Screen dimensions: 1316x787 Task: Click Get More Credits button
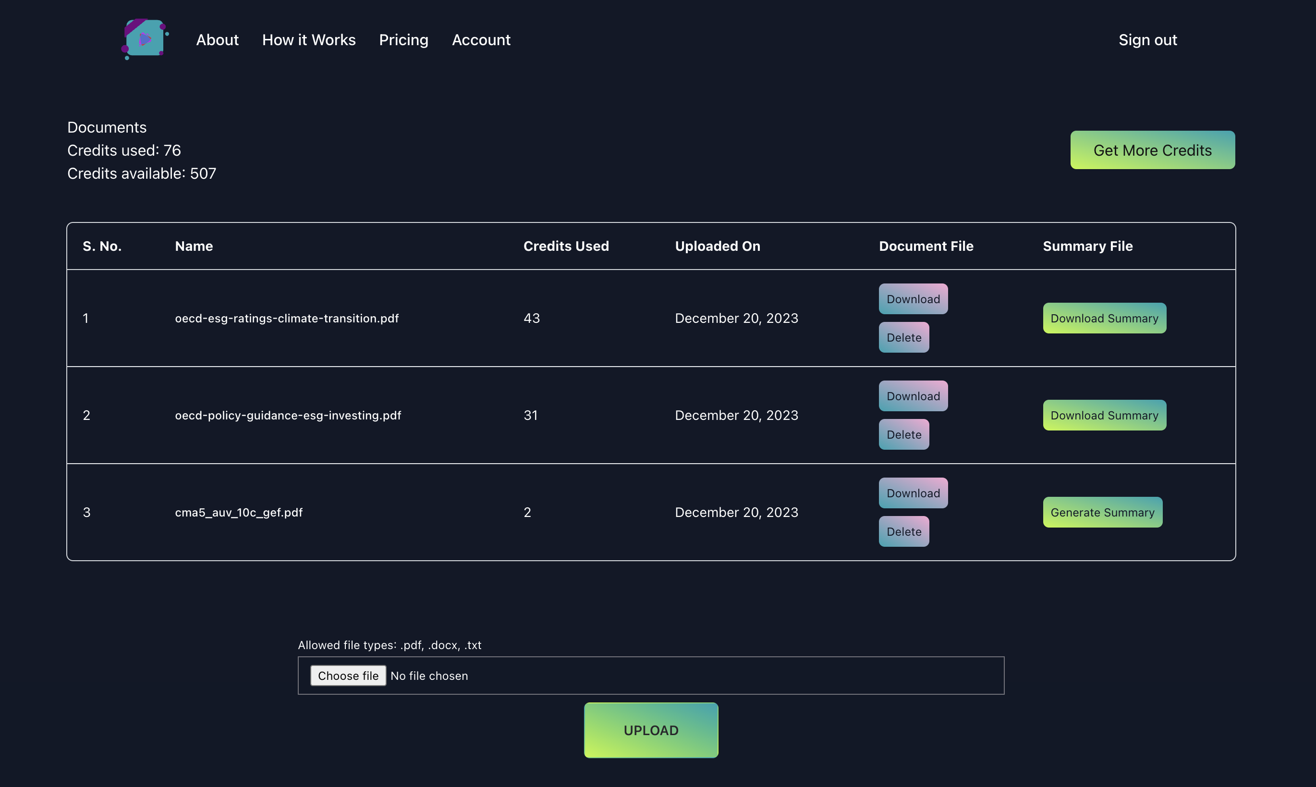click(x=1152, y=150)
